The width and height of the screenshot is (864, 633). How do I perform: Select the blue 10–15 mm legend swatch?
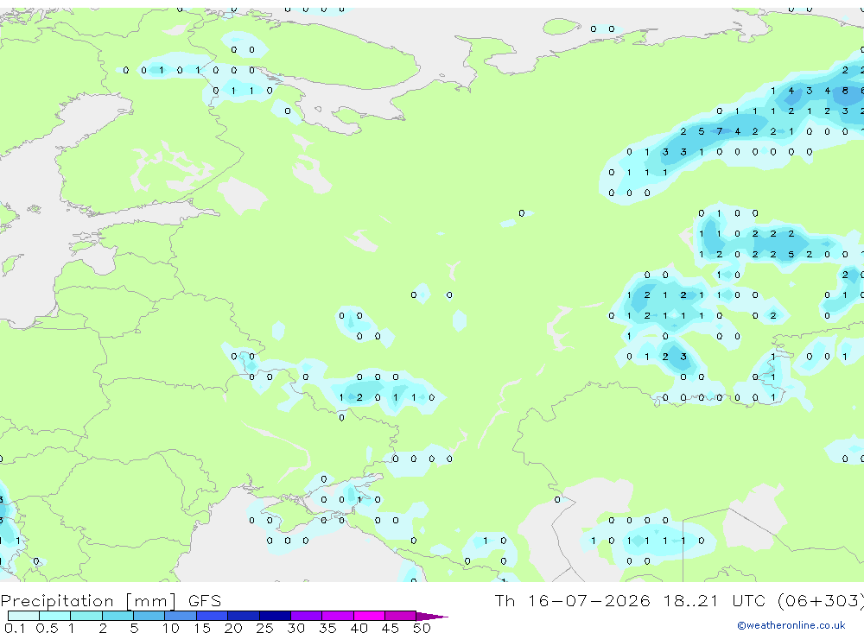coord(181,616)
